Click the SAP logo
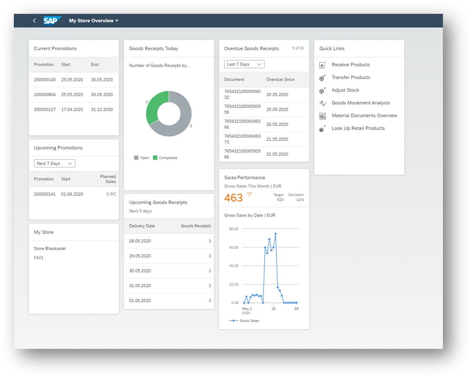Viewport: 471px width, 377px height. click(x=52, y=21)
